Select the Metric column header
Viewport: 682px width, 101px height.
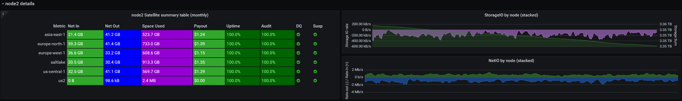coord(59,26)
